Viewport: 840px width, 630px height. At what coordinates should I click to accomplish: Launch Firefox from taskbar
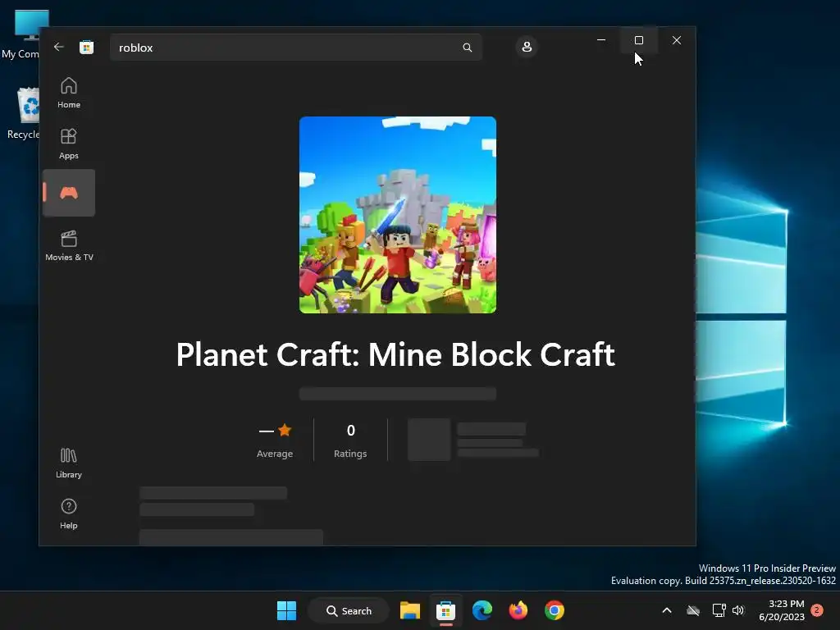pyautogui.click(x=518, y=610)
